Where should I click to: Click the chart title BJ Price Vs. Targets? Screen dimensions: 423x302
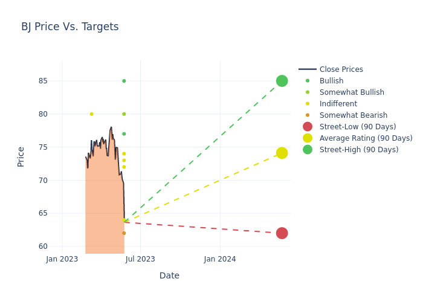[70, 27]
